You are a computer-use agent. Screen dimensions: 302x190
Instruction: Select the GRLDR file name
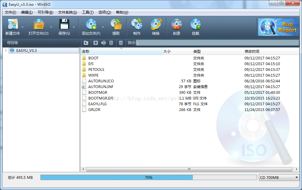point(94,110)
